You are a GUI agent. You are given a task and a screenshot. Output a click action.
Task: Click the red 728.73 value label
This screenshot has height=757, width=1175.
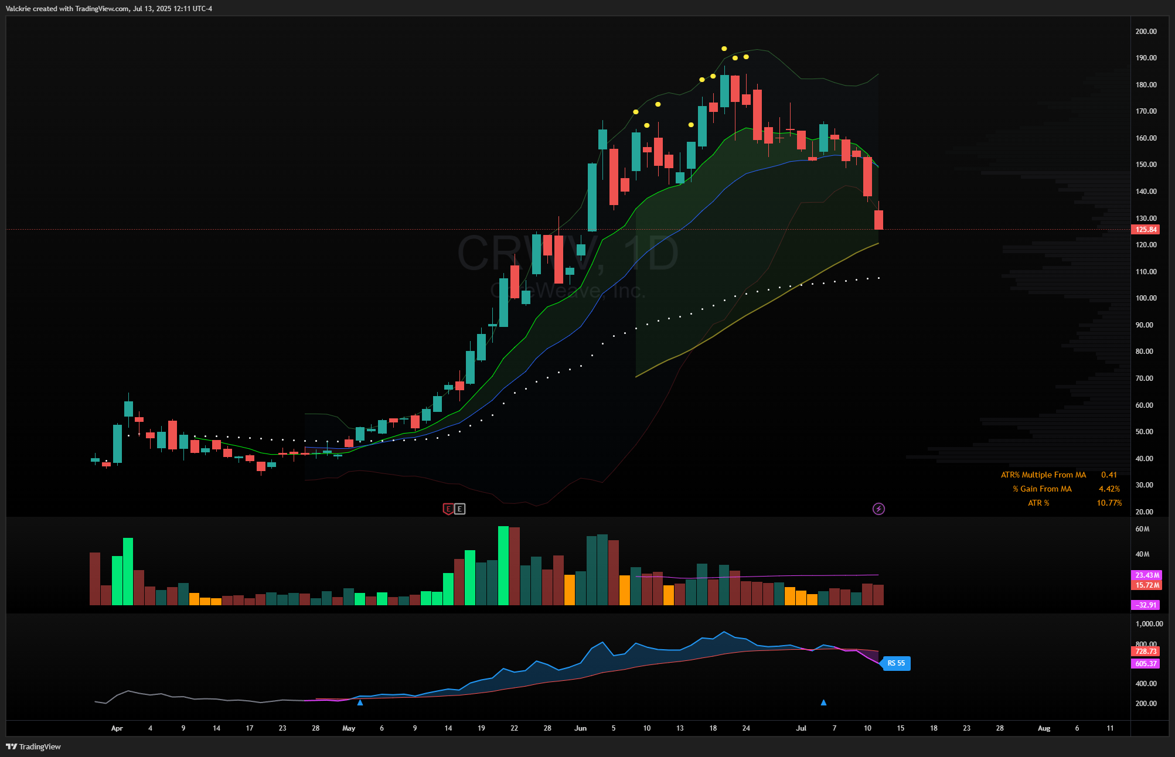point(1146,652)
